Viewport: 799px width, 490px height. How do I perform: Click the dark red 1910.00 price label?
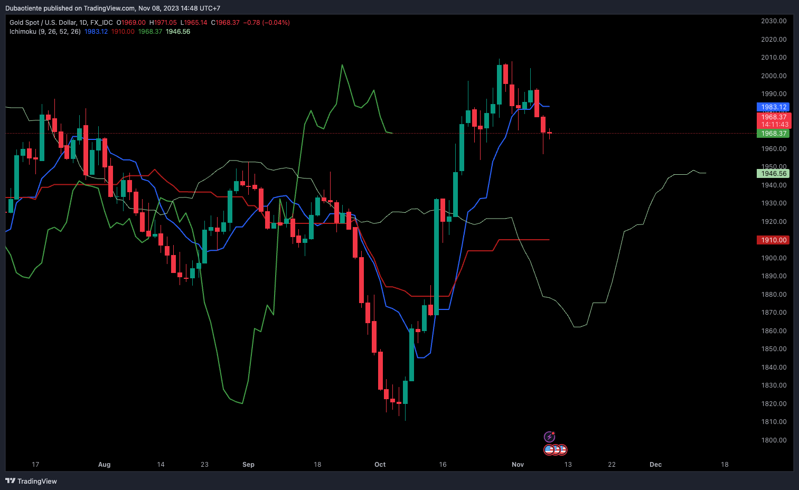click(773, 240)
